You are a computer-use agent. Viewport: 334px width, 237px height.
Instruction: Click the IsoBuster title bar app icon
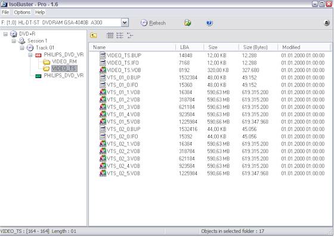pos(4,4)
